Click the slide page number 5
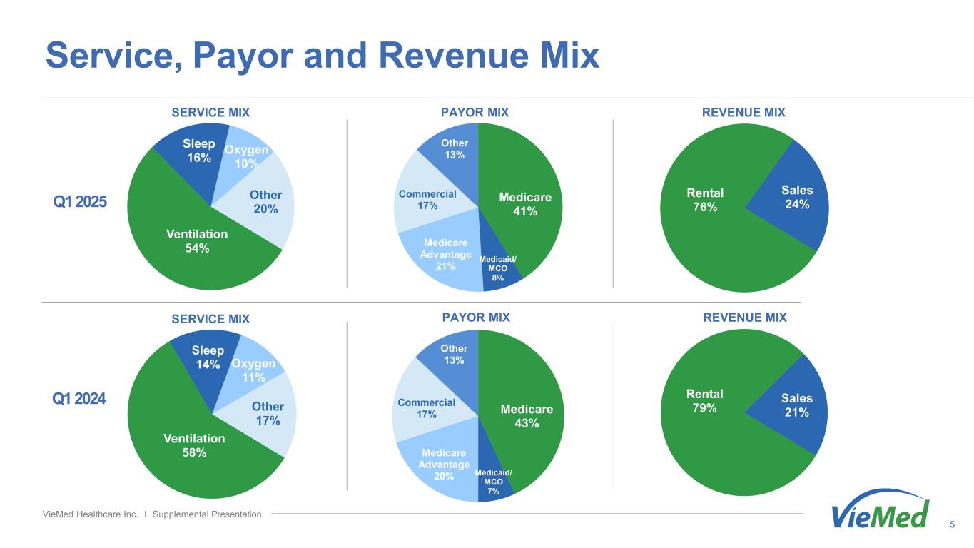The width and height of the screenshot is (974, 548). coord(953,526)
